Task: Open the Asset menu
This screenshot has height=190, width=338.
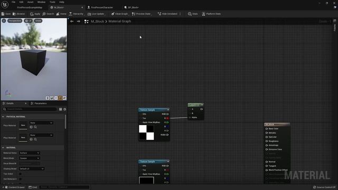Action: point(31,2)
